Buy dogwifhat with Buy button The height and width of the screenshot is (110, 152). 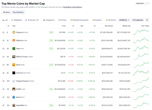click(x=51, y=105)
